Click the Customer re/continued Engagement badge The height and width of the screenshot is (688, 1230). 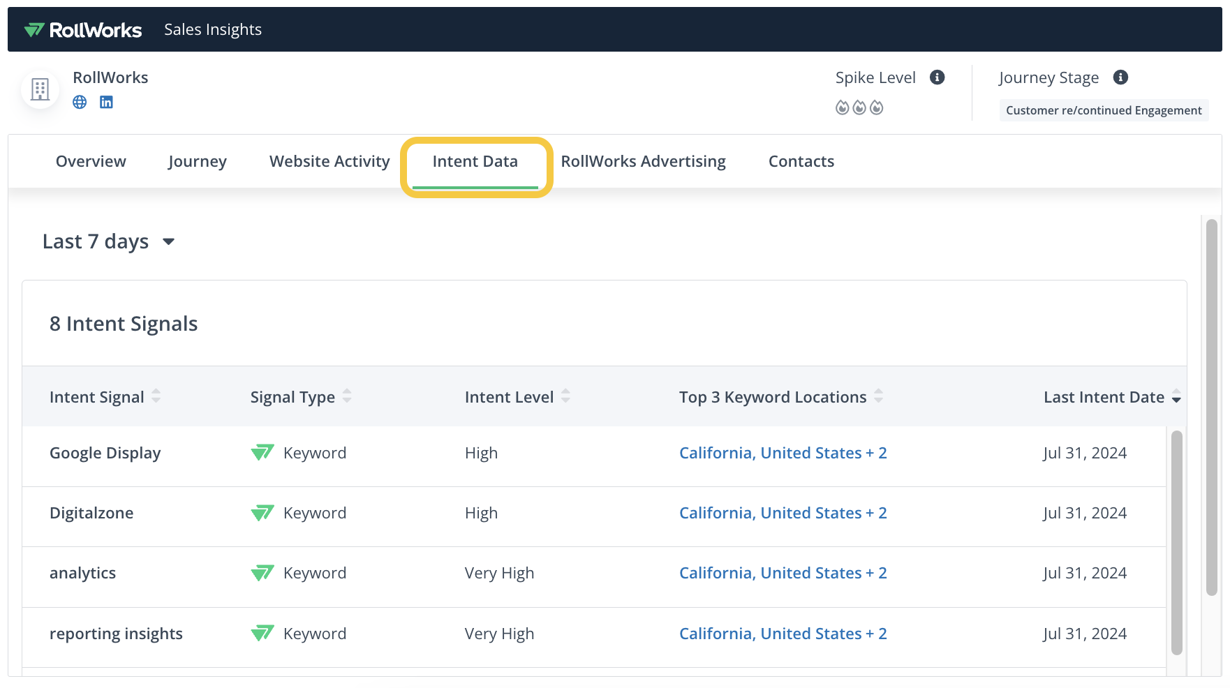coord(1103,110)
